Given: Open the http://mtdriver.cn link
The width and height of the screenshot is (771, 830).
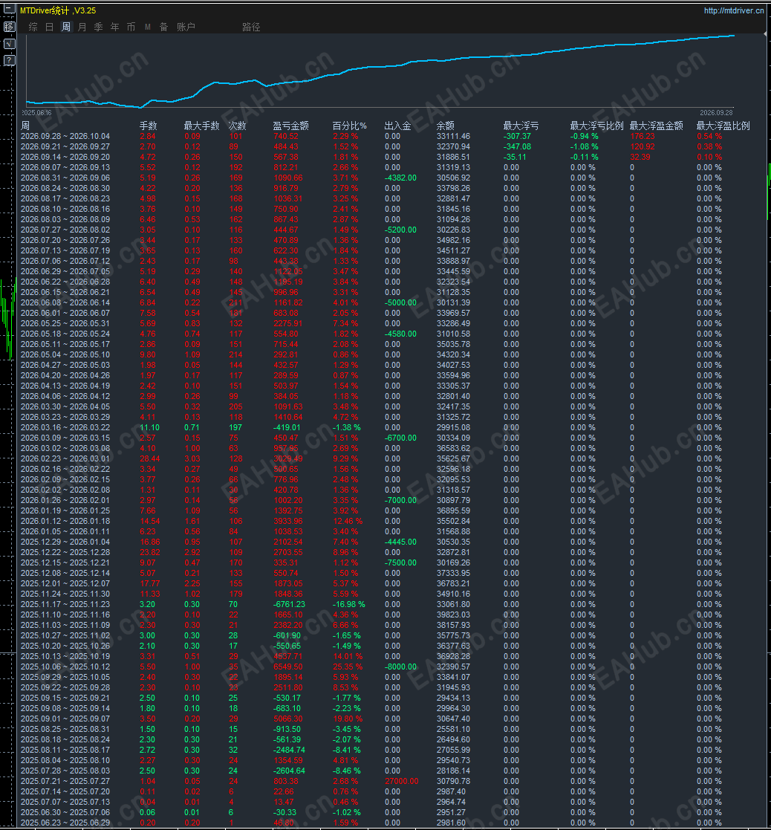Looking at the screenshot, I should pyautogui.click(x=734, y=10).
